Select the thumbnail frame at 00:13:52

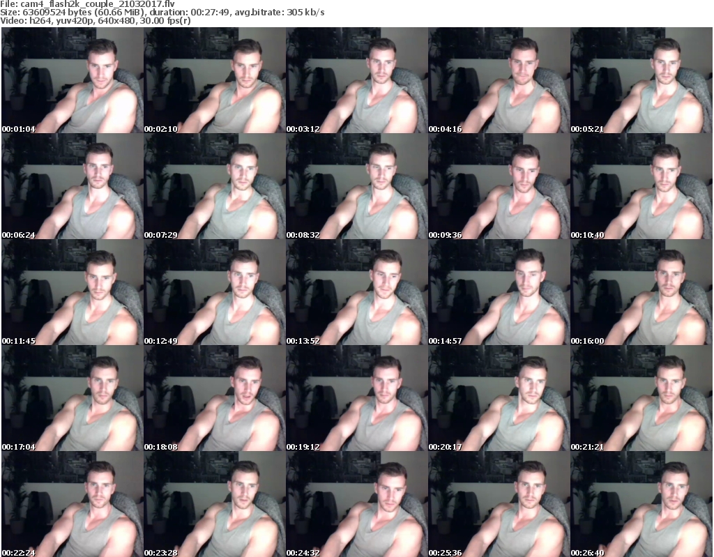[x=356, y=292]
